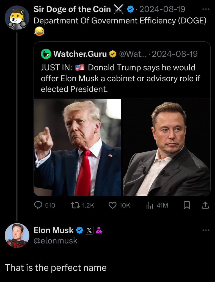
Task: Click the reply speech bubble icon
Action: [37, 205]
